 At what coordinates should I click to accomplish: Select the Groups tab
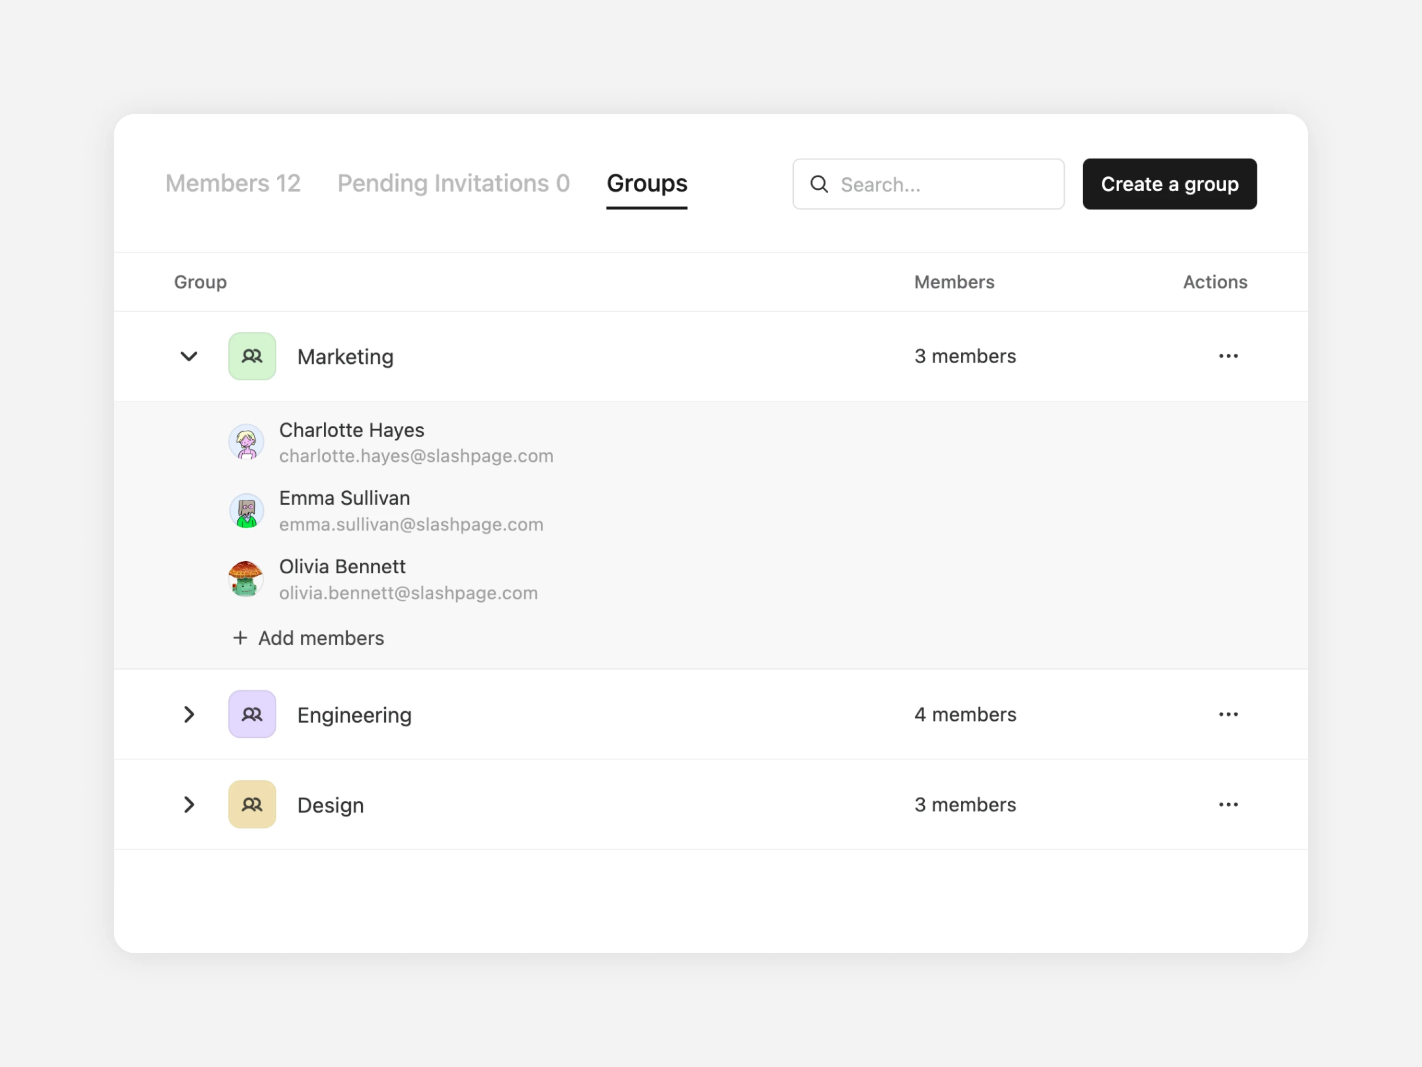pos(647,184)
